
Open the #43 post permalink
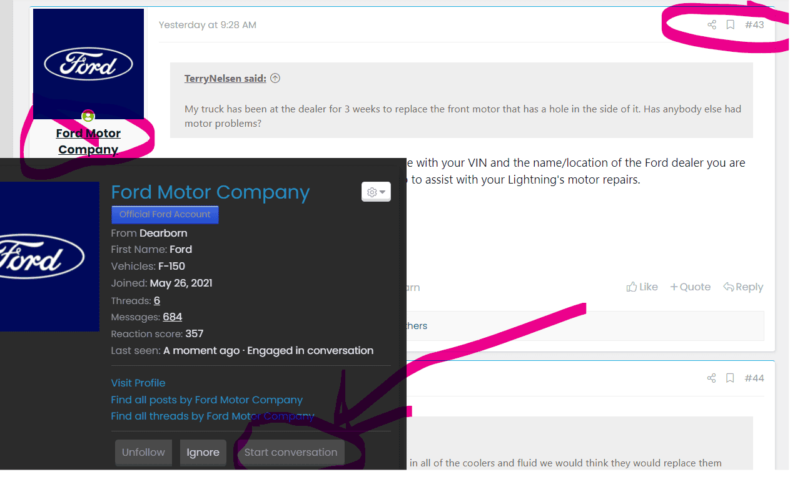tap(754, 25)
